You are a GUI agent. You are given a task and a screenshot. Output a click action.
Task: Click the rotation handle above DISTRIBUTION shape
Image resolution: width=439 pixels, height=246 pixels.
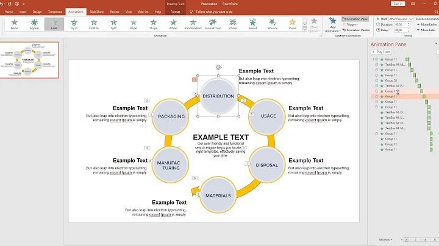point(218,68)
